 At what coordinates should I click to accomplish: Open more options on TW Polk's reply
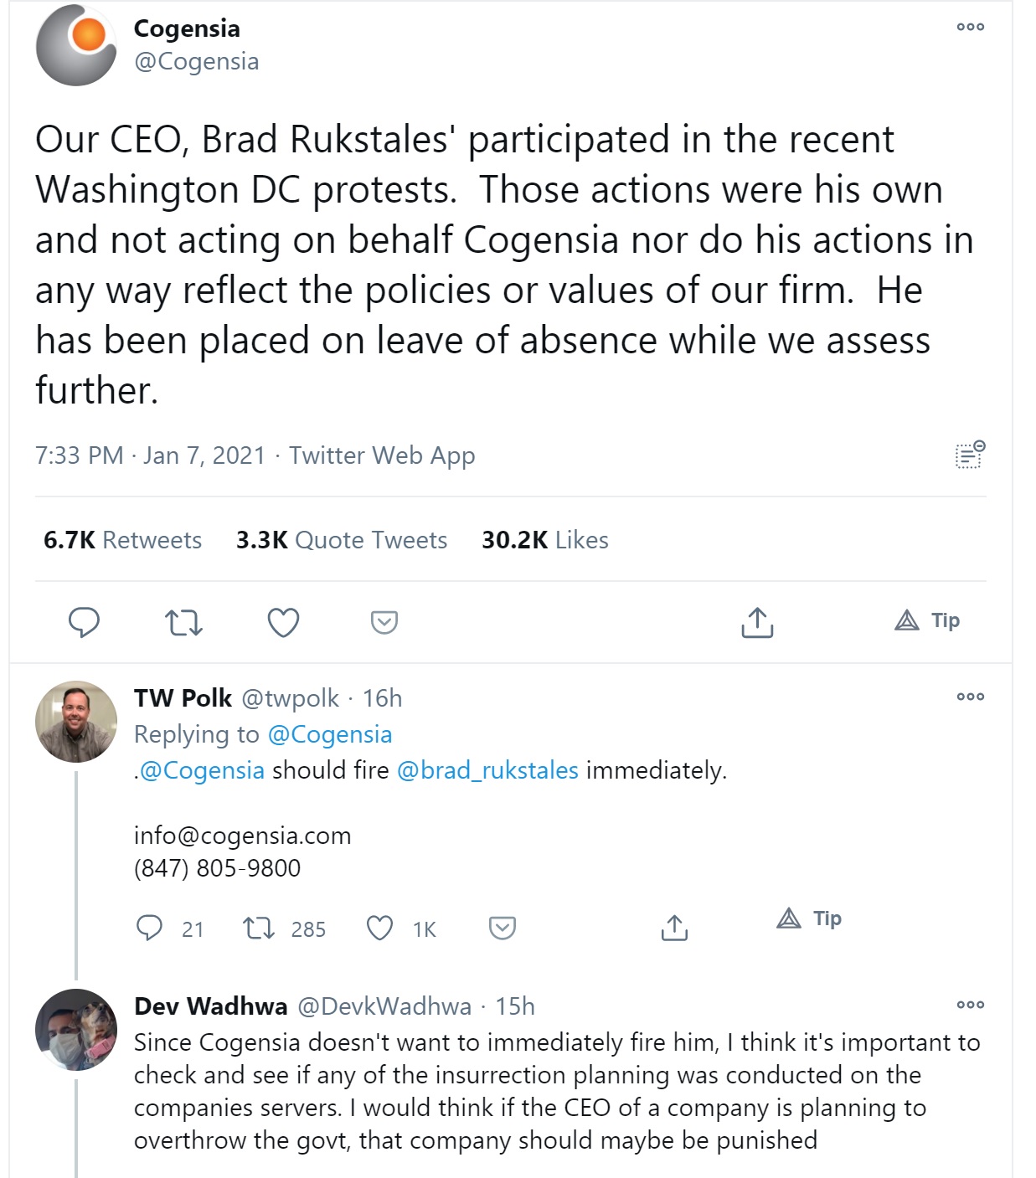(x=970, y=697)
